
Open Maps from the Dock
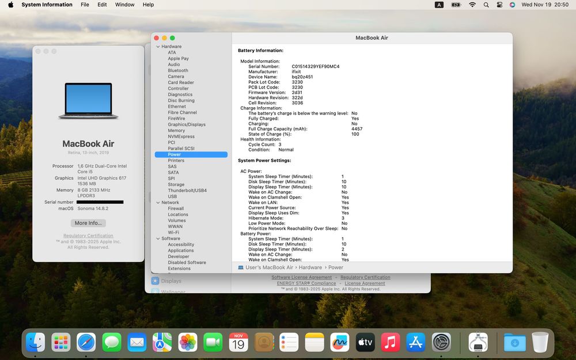tap(162, 342)
